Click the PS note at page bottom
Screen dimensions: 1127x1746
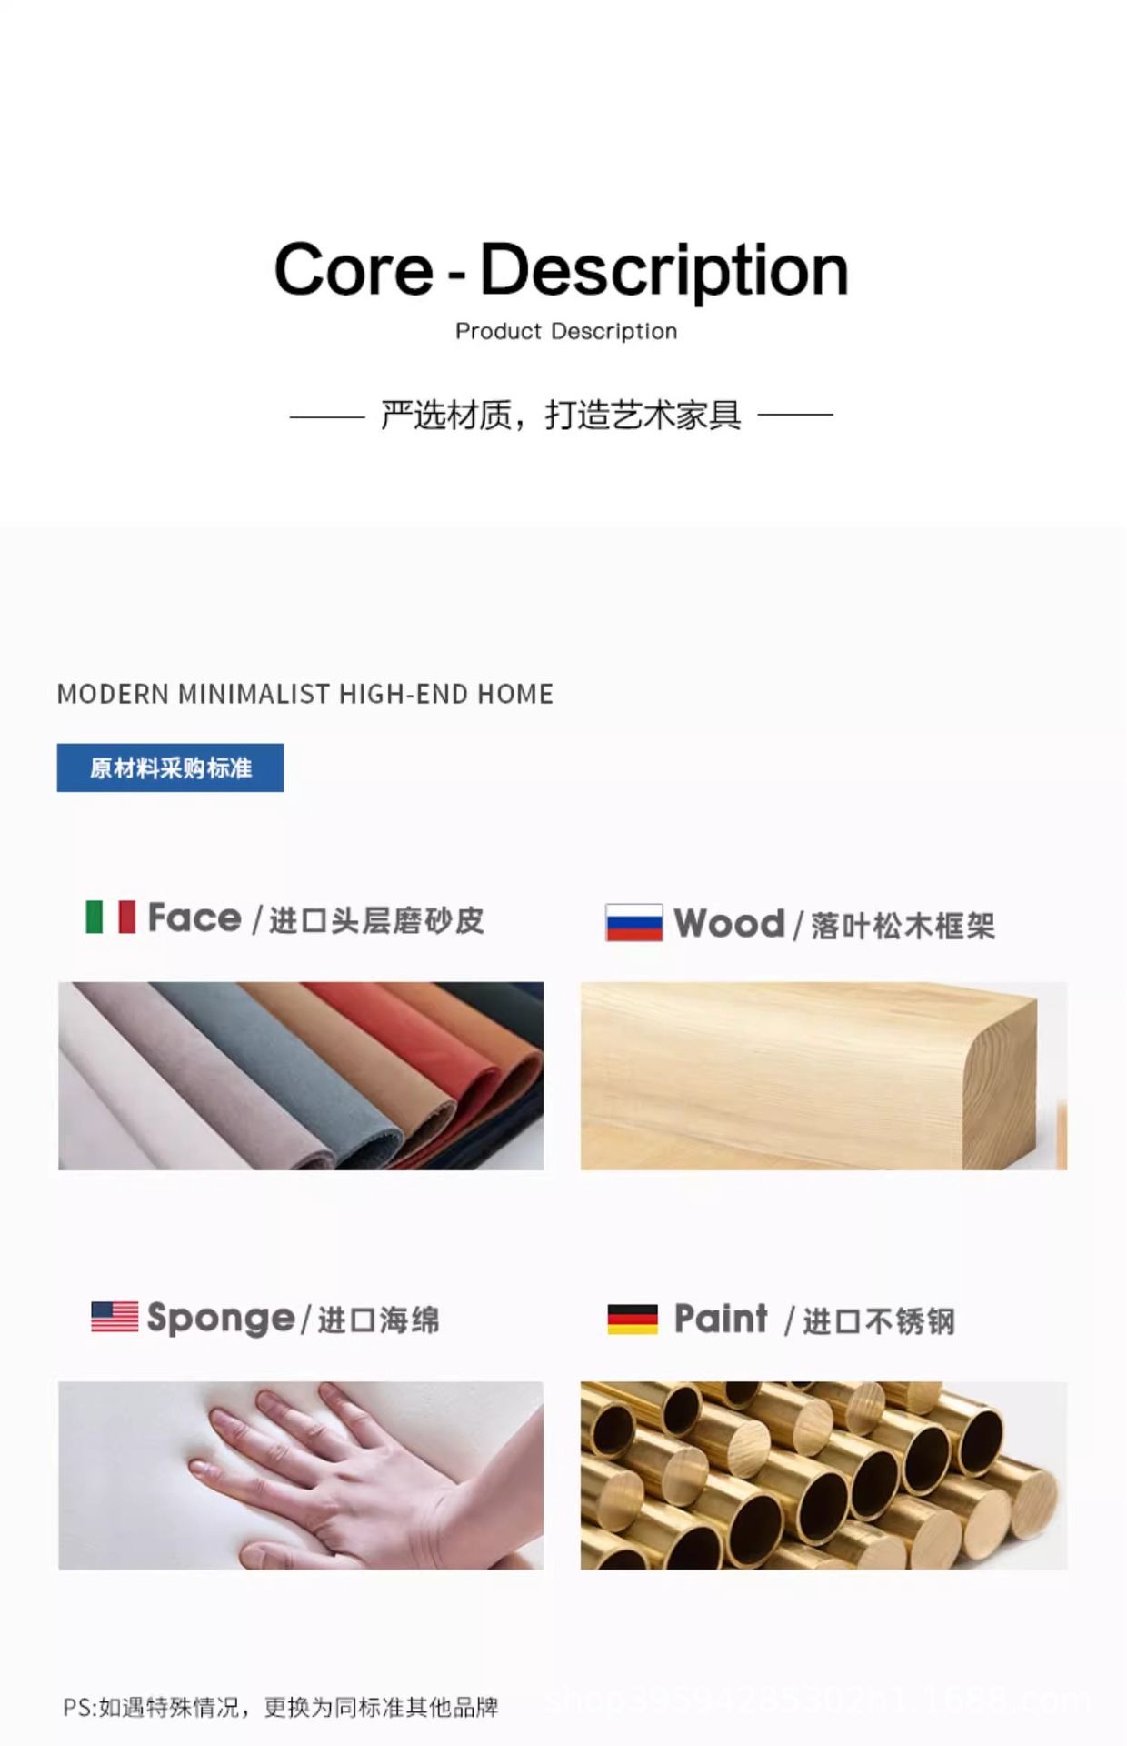pos(281,1707)
